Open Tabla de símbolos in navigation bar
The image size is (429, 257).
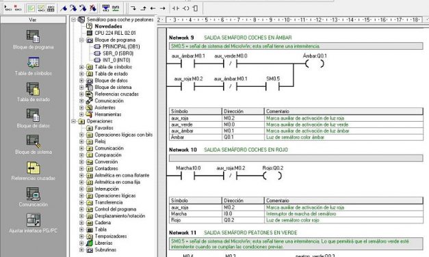tap(33, 66)
